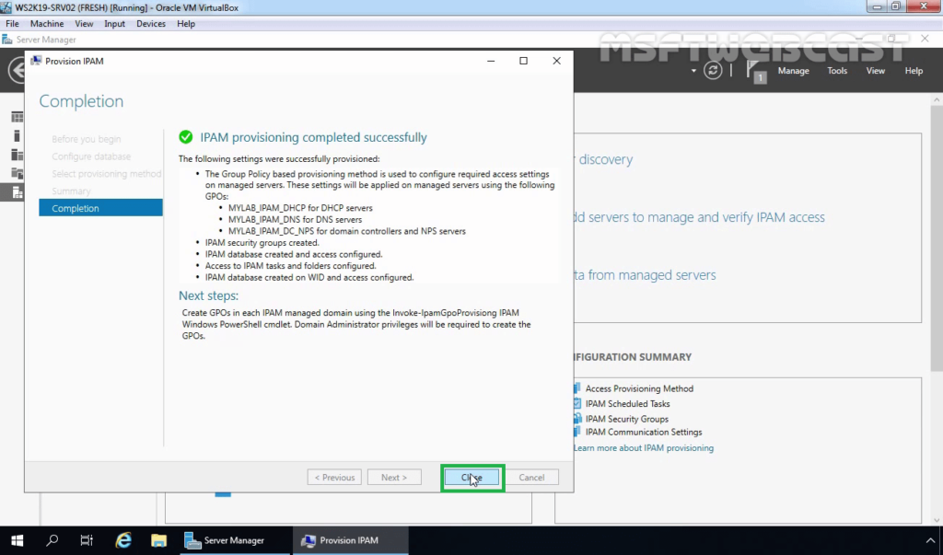The width and height of the screenshot is (943, 555).
Task: Open the Server Manager Help menu
Action: click(914, 70)
